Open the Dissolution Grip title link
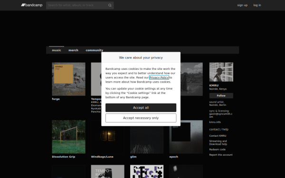This screenshot has width=285, height=178. point(64,157)
